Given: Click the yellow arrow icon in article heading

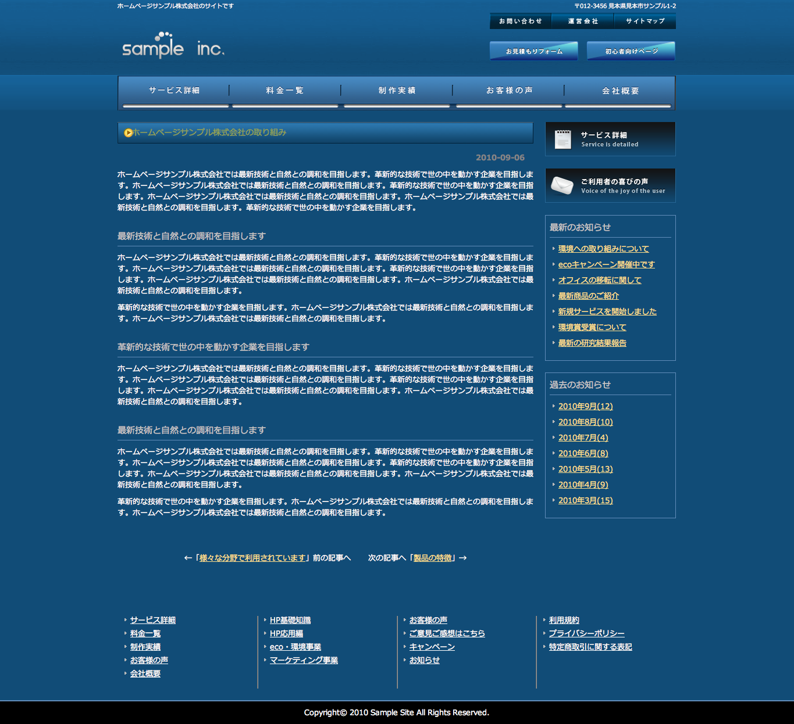Looking at the screenshot, I should tap(128, 133).
